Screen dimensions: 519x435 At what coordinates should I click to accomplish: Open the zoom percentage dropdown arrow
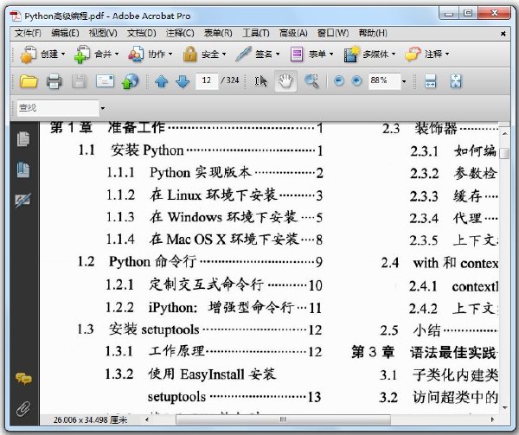404,81
